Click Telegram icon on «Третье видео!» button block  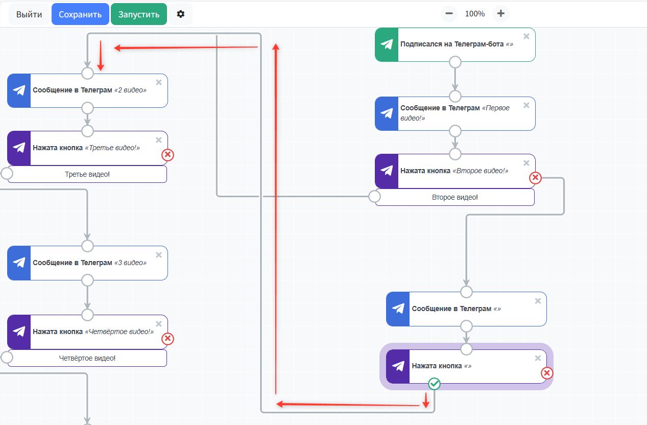click(x=19, y=148)
